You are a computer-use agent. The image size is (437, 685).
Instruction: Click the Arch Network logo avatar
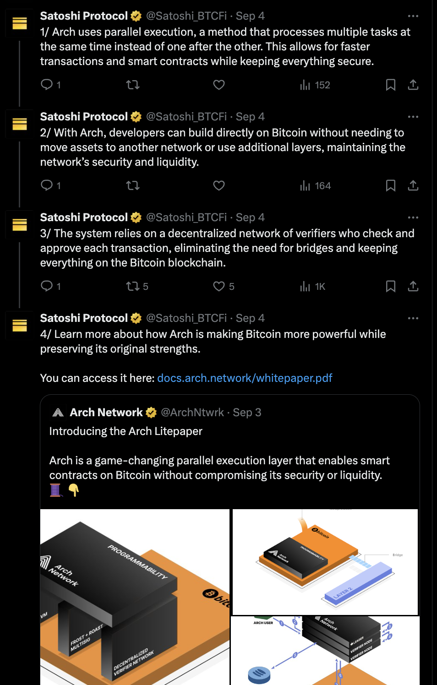58,413
